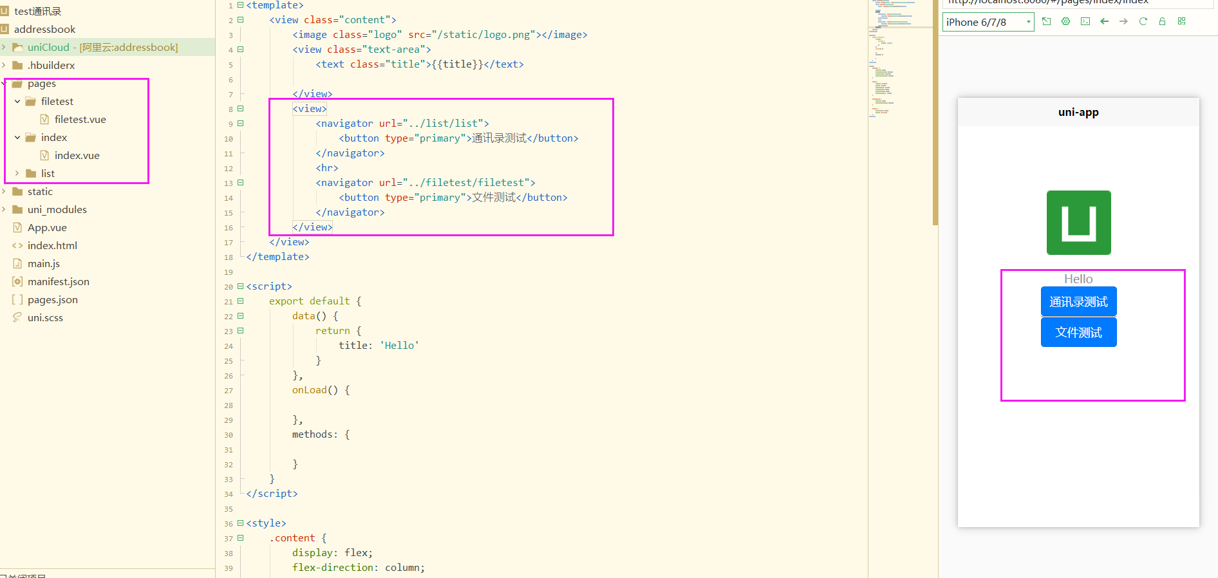
Task: Click the filetest folder icon
Action: (x=30, y=101)
